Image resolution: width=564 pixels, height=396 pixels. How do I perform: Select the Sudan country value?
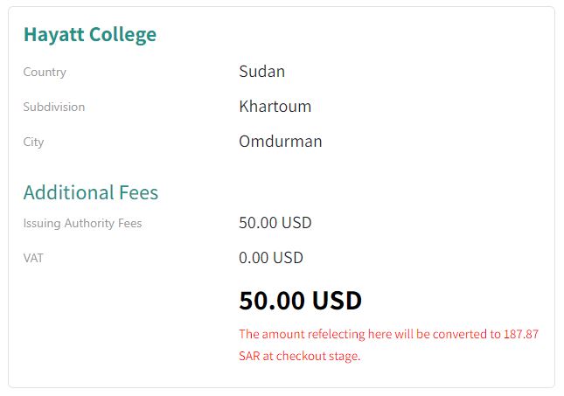[x=261, y=72]
